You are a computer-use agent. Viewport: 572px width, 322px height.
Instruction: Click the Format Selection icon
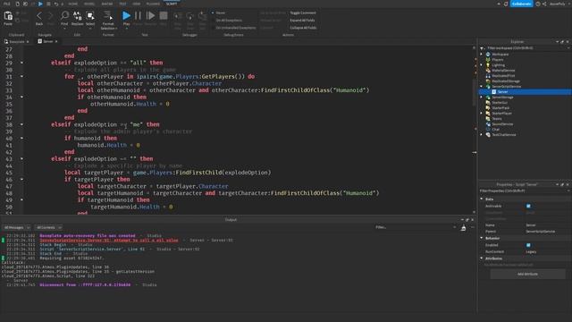[108, 15]
